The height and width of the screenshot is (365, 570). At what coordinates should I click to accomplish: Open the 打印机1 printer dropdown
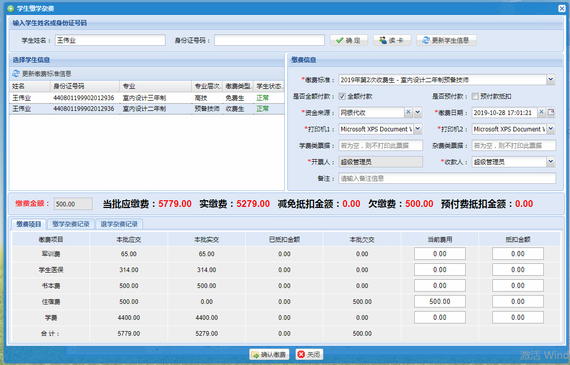(x=417, y=129)
